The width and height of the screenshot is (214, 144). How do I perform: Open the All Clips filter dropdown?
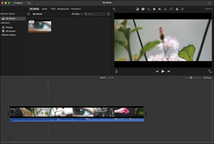[77, 14]
